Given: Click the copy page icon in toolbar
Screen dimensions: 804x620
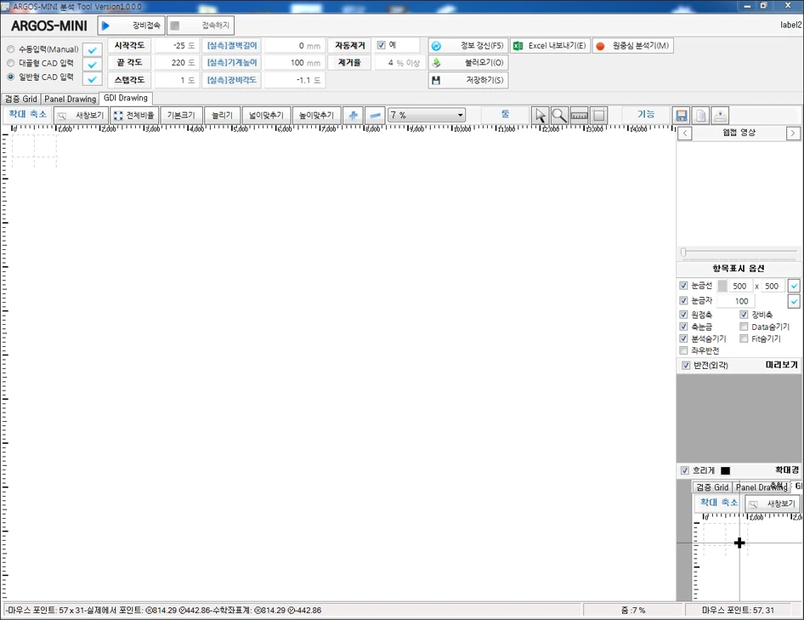Looking at the screenshot, I should click(701, 116).
